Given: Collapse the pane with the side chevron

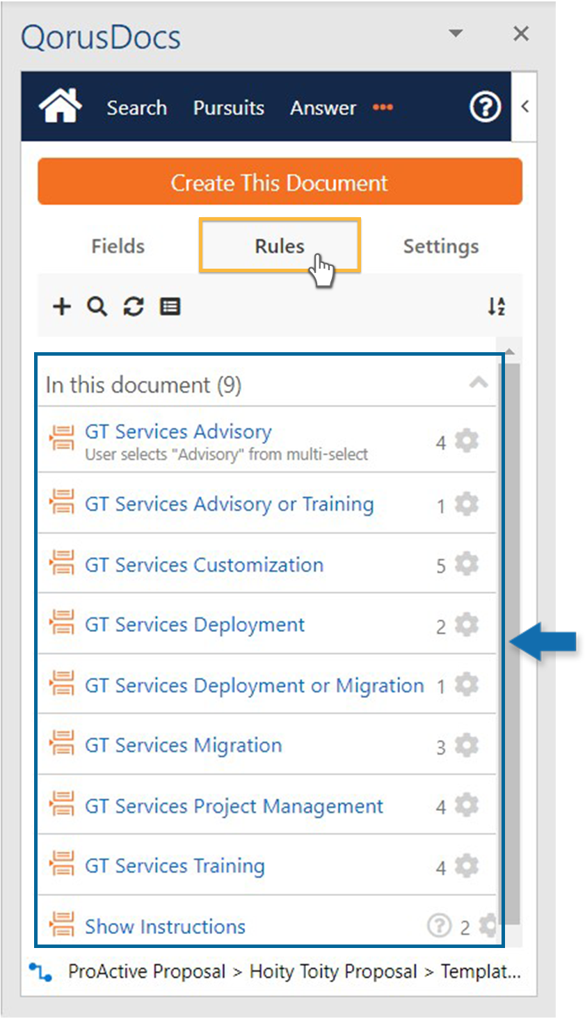Looking at the screenshot, I should 524,106.
